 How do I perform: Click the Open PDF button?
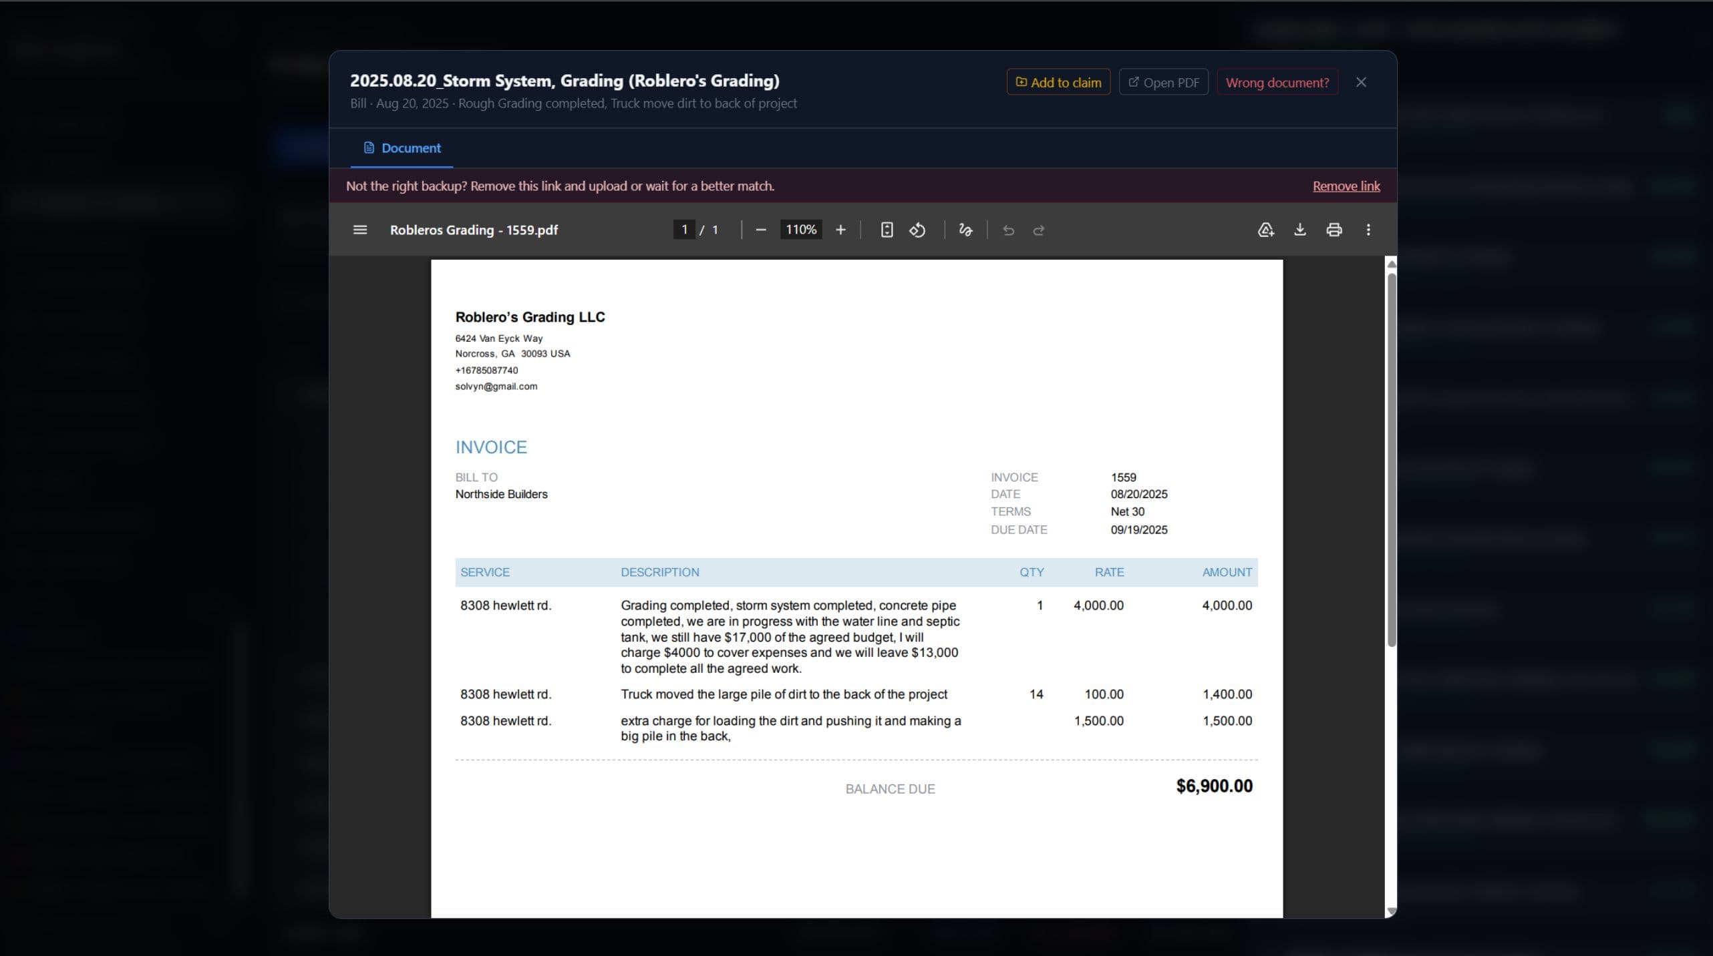point(1163,82)
